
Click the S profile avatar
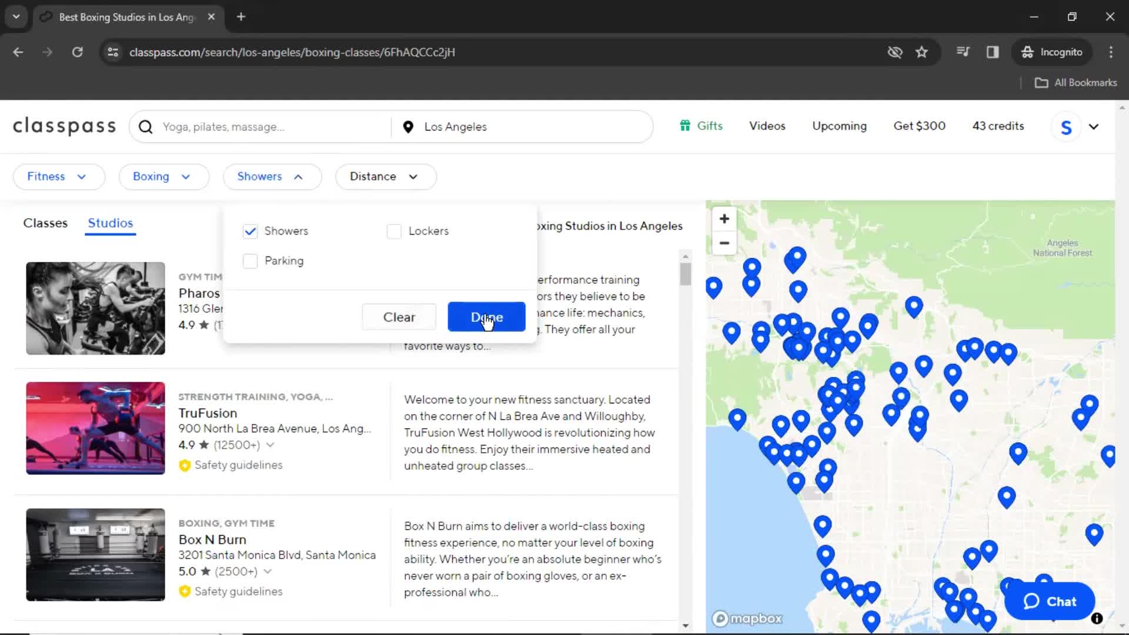pos(1066,127)
